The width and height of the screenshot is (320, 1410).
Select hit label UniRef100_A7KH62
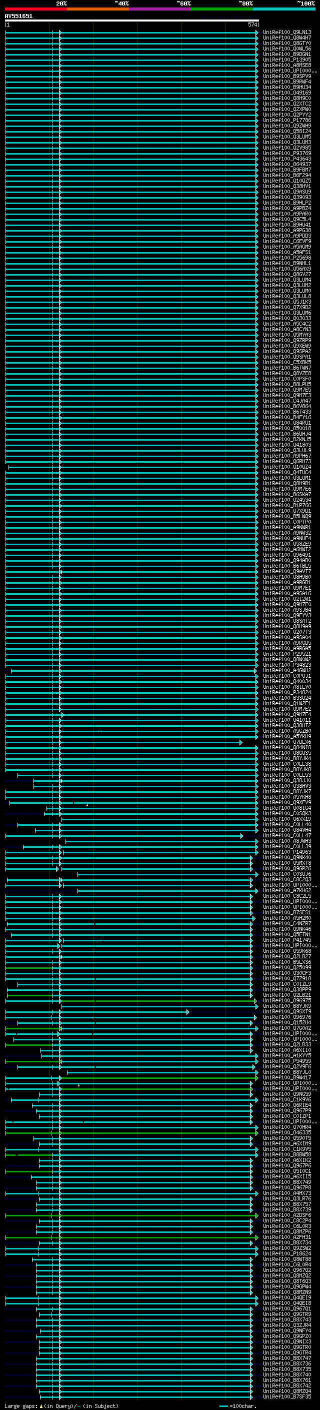tap(287, 890)
